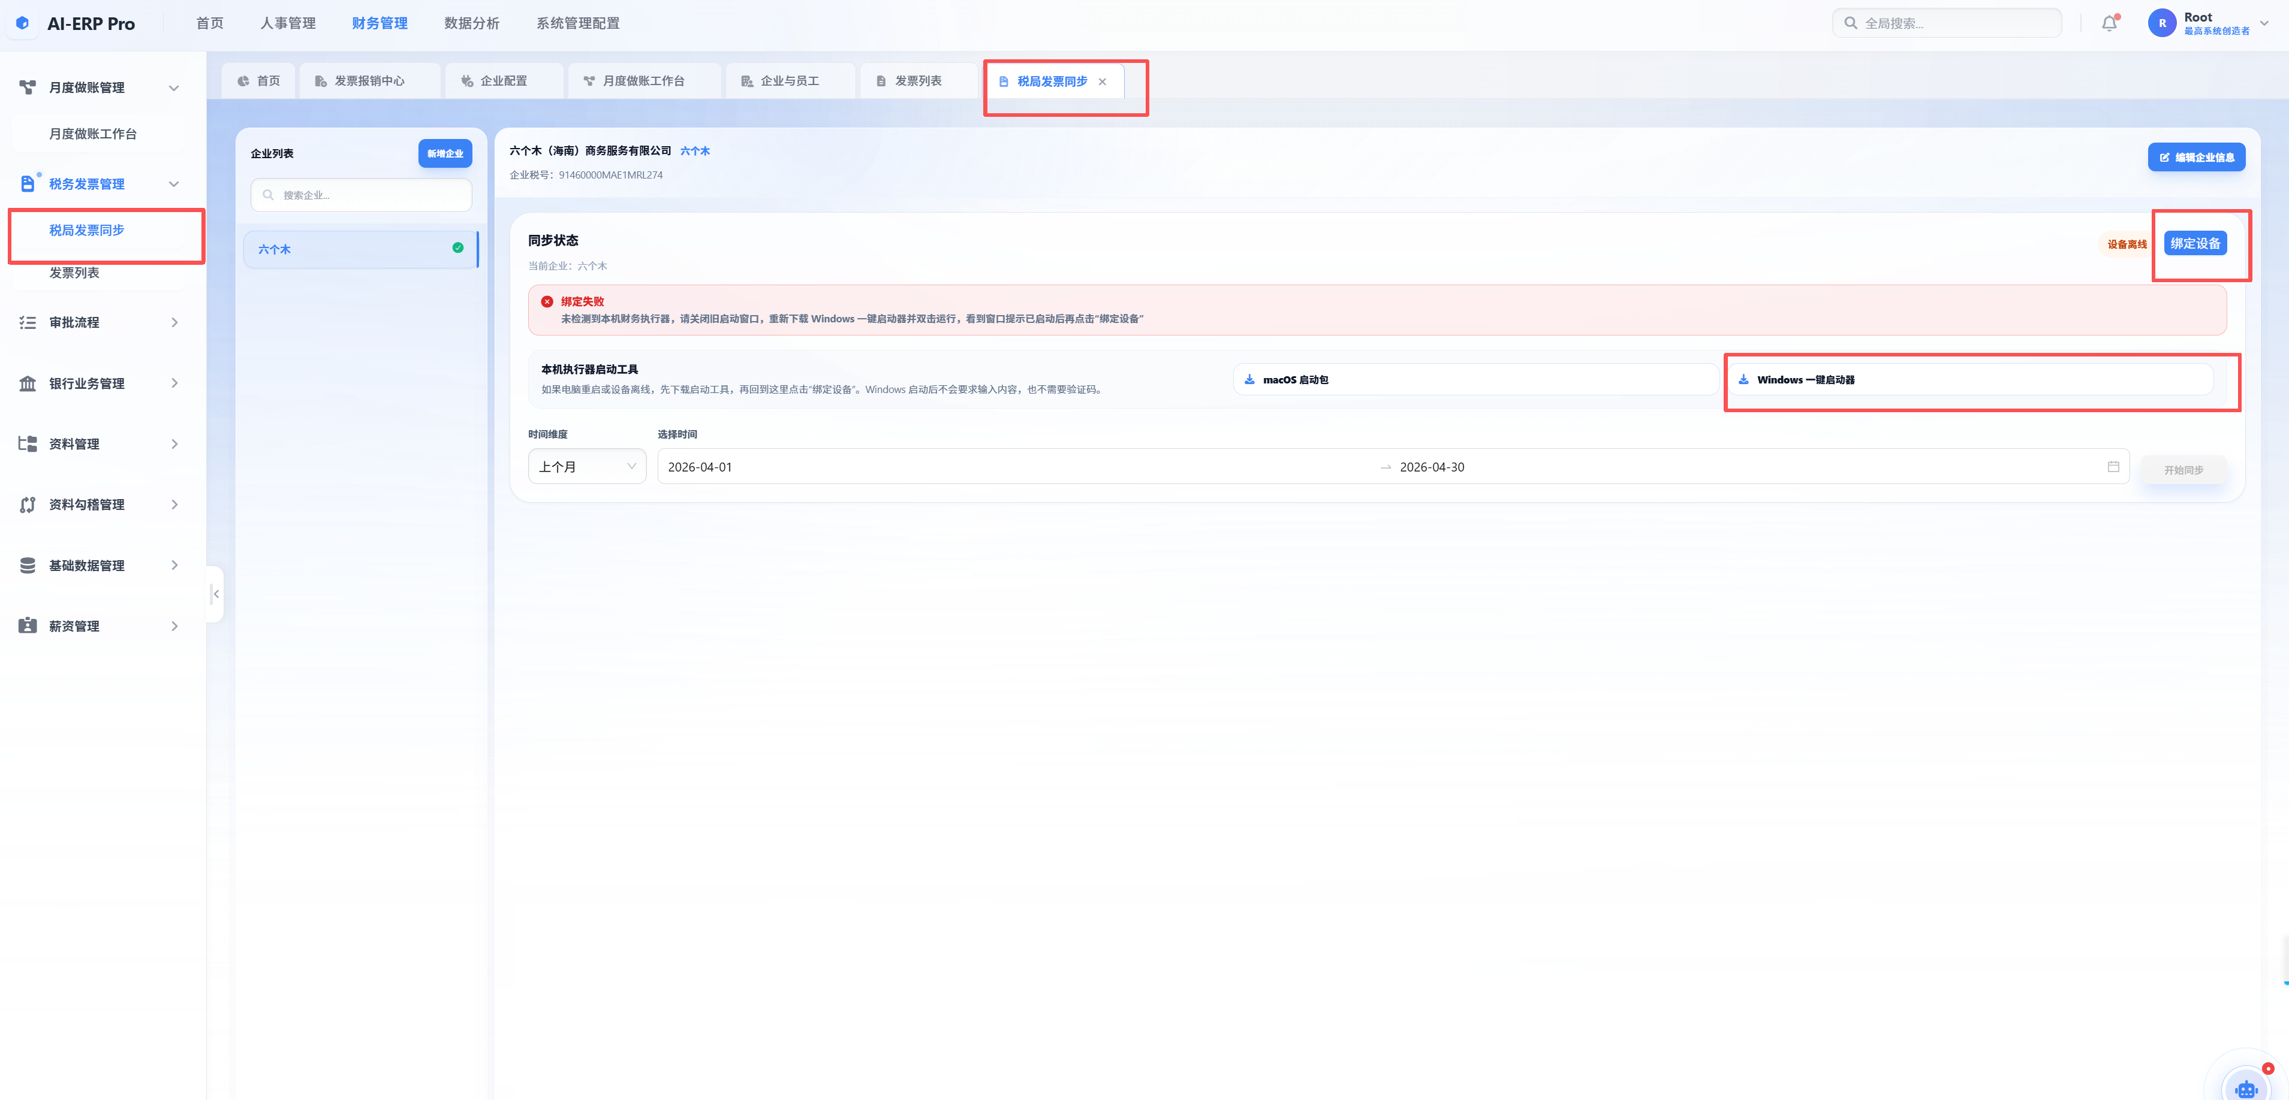Image resolution: width=2289 pixels, height=1100 pixels.
Task: Click the macOS 启动包 download icon
Action: [1249, 380]
